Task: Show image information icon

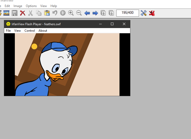Action: click(63, 13)
